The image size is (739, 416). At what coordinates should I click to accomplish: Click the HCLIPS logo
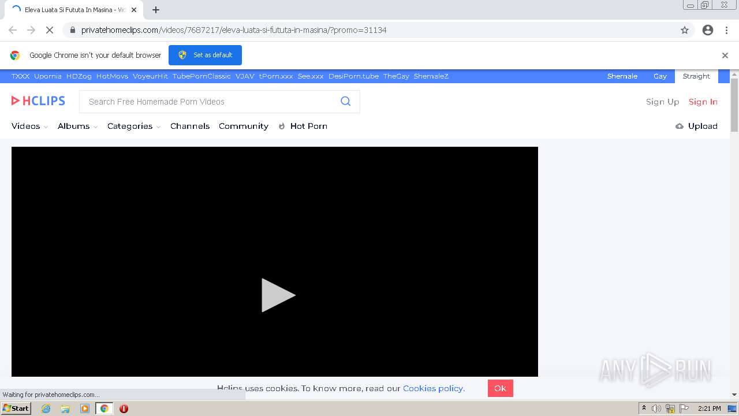(x=38, y=101)
